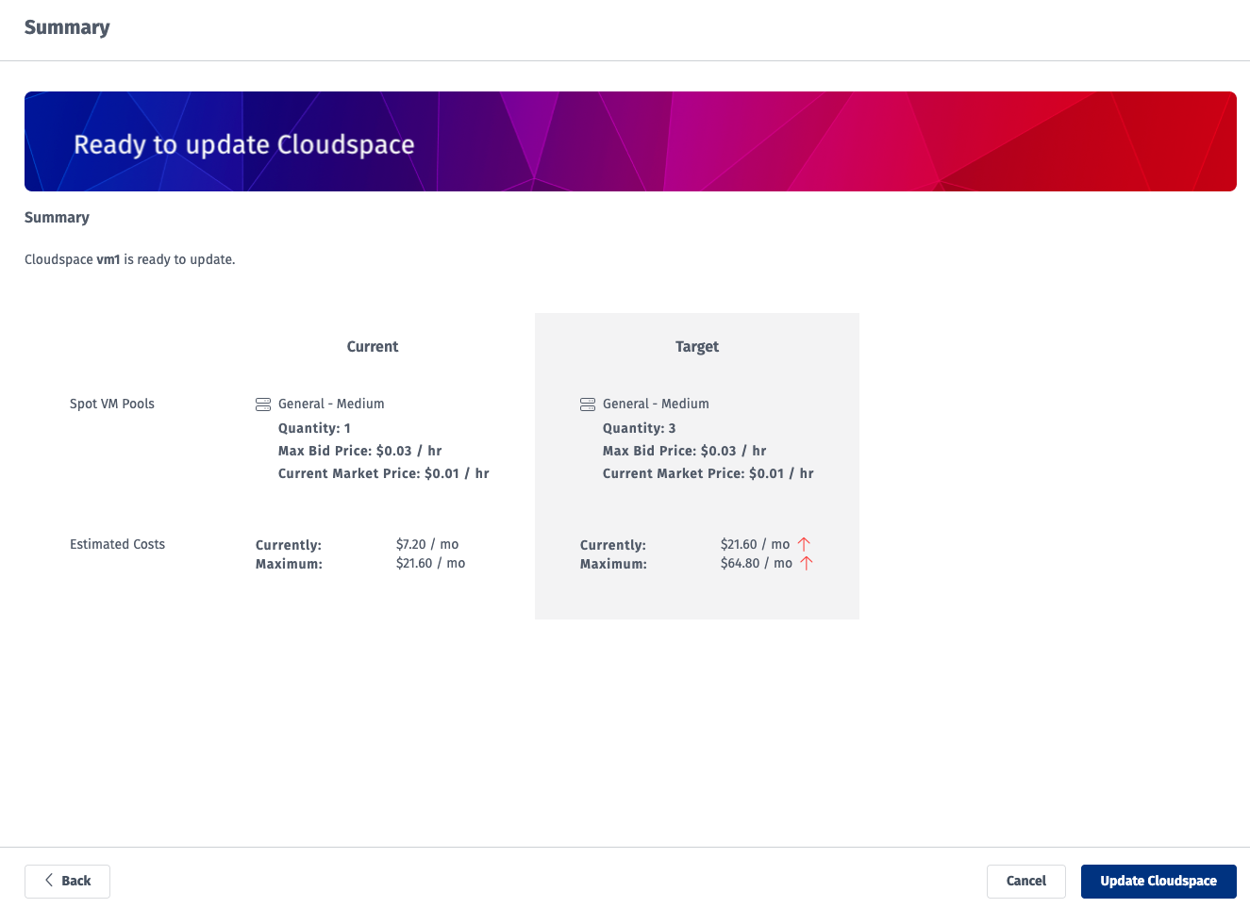Image resolution: width=1250 pixels, height=908 pixels.
Task: Go back to the previous step
Action: click(67, 881)
